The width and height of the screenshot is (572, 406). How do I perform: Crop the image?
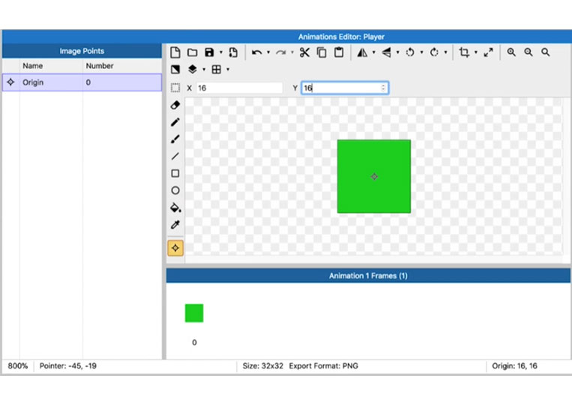464,53
